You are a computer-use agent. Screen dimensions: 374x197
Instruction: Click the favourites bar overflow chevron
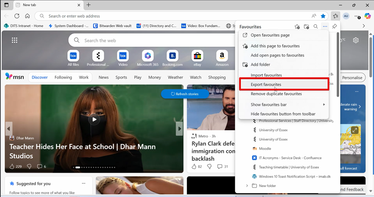[x=364, y=26]
